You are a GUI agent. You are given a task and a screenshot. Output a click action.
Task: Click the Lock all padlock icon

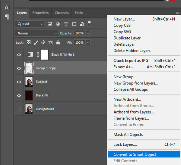tap(58, 42)
